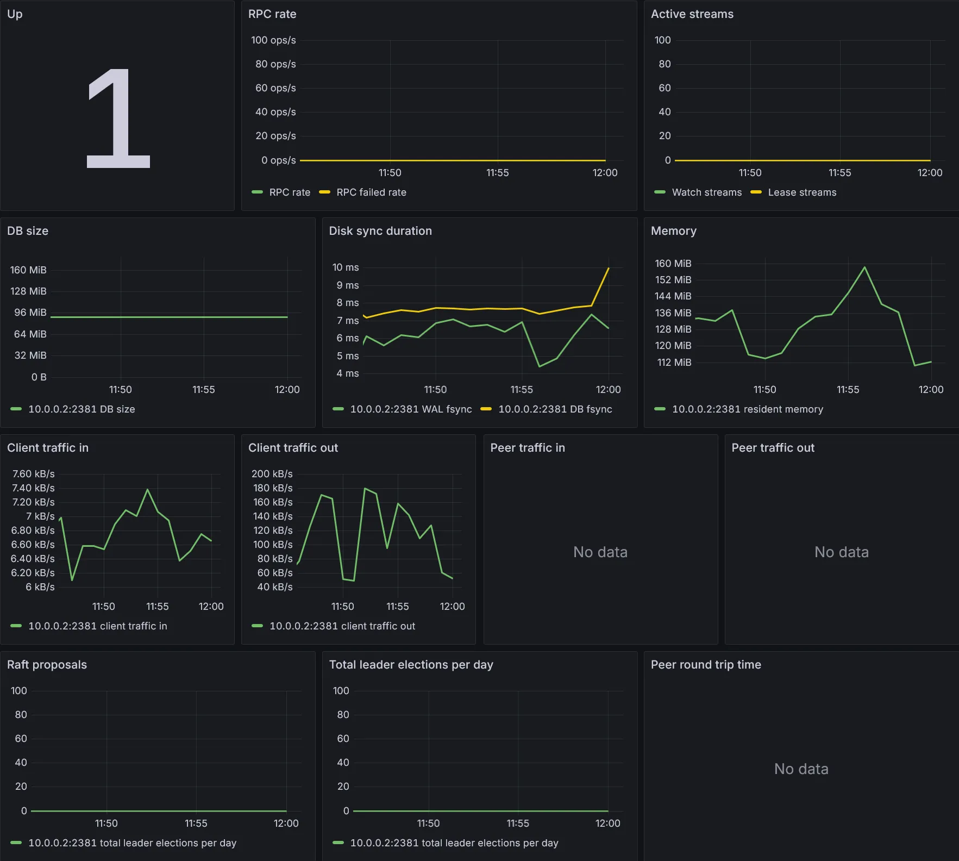
Task: Click the yellow RPC failed rate legend swatch
Action: [324, 192]
